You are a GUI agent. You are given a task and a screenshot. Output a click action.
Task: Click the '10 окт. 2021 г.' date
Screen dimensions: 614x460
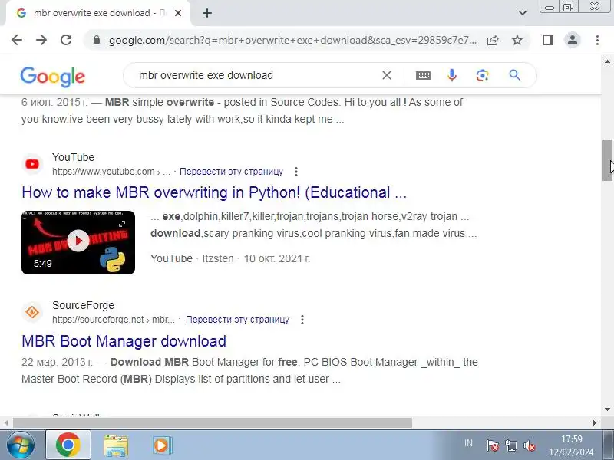[277, 258]
